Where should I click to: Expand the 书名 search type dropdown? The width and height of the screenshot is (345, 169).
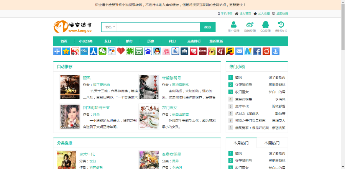(109, 27)
